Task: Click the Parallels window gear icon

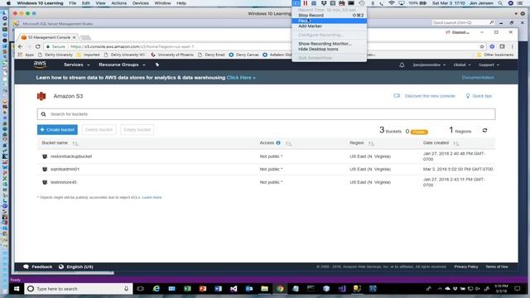Action: click(x=523, y=13)
